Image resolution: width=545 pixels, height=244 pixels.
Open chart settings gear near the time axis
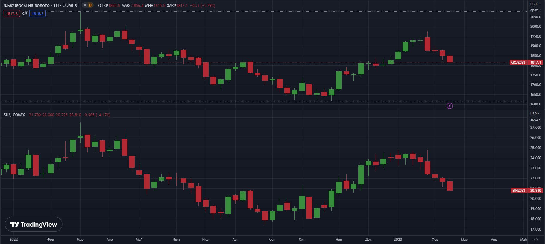point(536,240)
